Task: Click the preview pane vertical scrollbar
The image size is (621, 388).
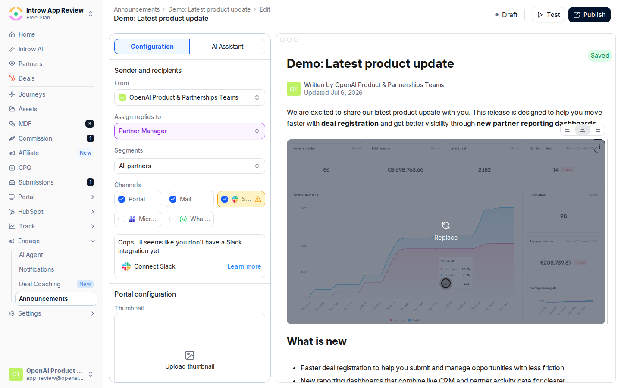Action: tap(608, 232)
